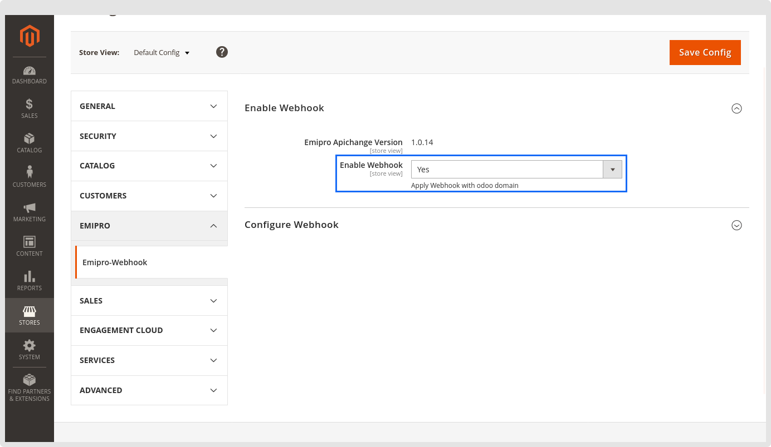Open the Enable Webhook Yes dropdown
The height and width of the screenshot is (447, 771).
(516, 170)
